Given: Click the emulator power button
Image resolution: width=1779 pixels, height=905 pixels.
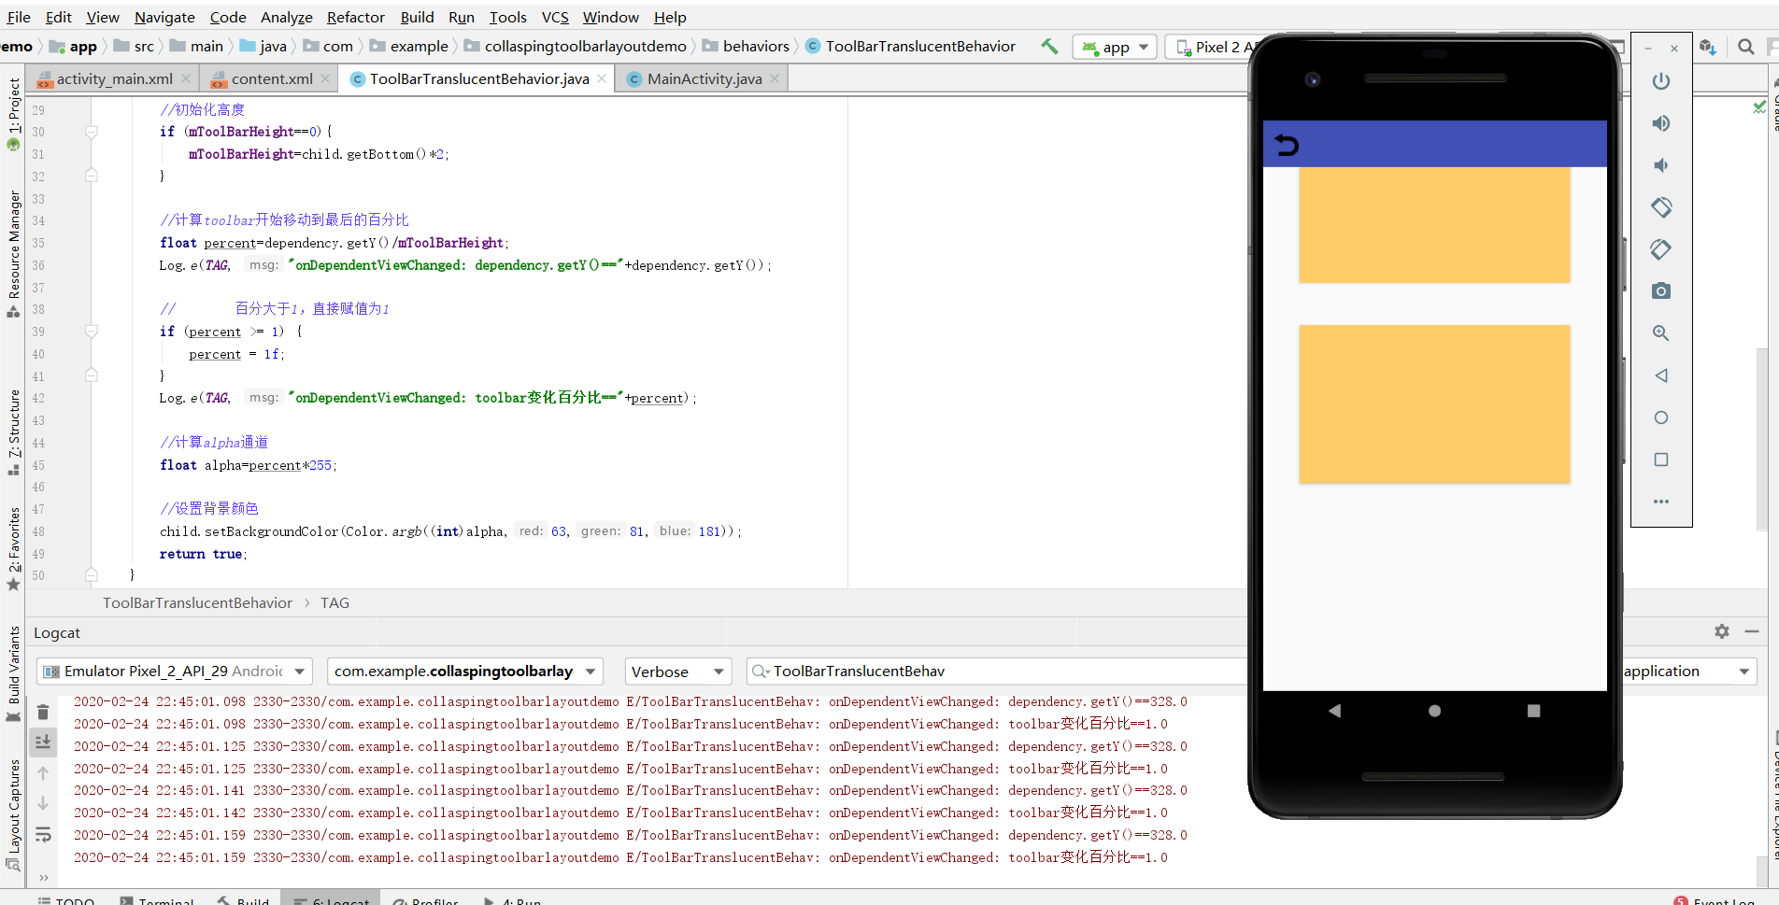Looking at the screenshot, I should [1660, 81].
